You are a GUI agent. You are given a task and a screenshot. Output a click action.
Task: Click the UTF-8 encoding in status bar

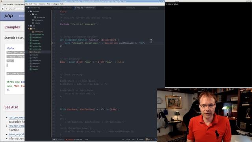pos(128,139)
